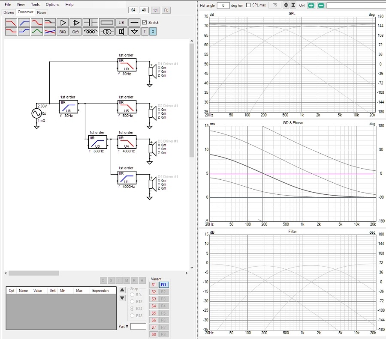Open the Help menu
Screen dimensions: 386x339
click(69, 4)
